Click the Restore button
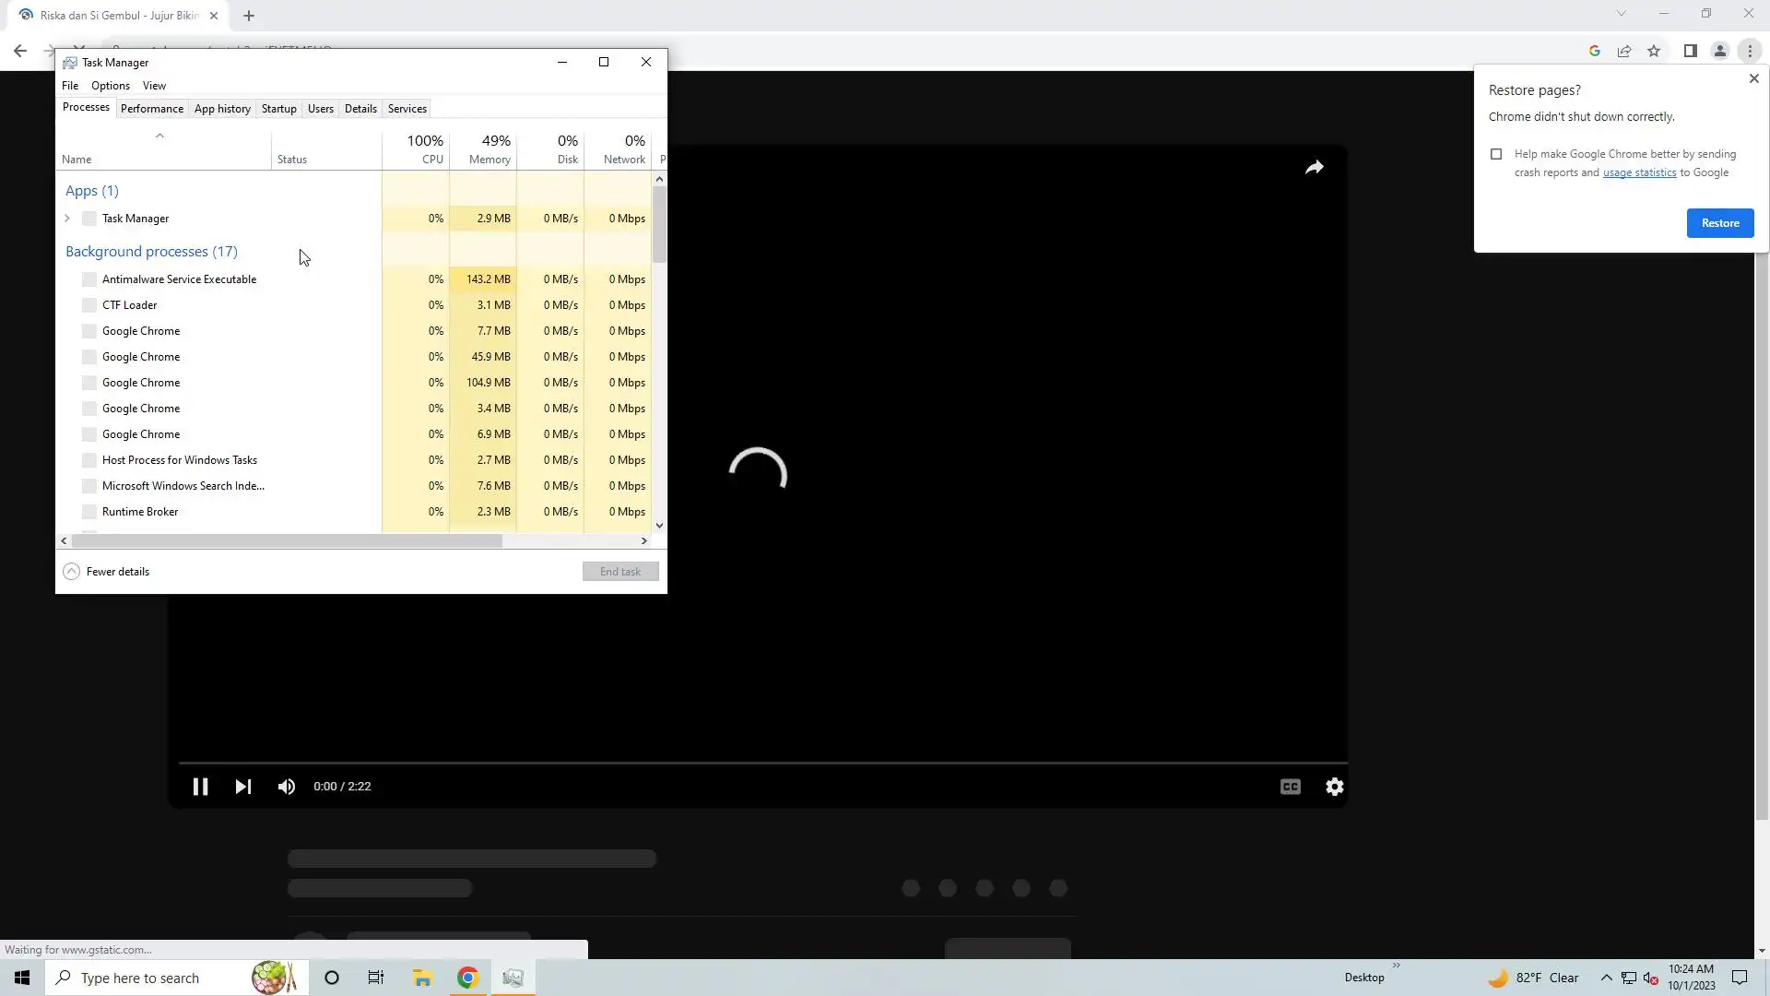This screenshot has height=996, width=1770. coord(1719,223)
